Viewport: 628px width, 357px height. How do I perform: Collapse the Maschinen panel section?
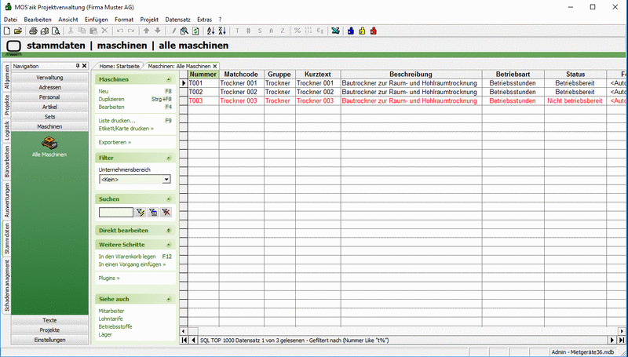[x=169, y=80]
